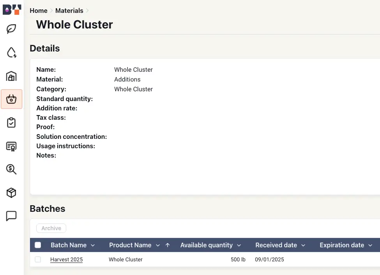Open the leaf vineyard sidebar icon
Viewport: 380px width, 275px height.
(11, 29)
